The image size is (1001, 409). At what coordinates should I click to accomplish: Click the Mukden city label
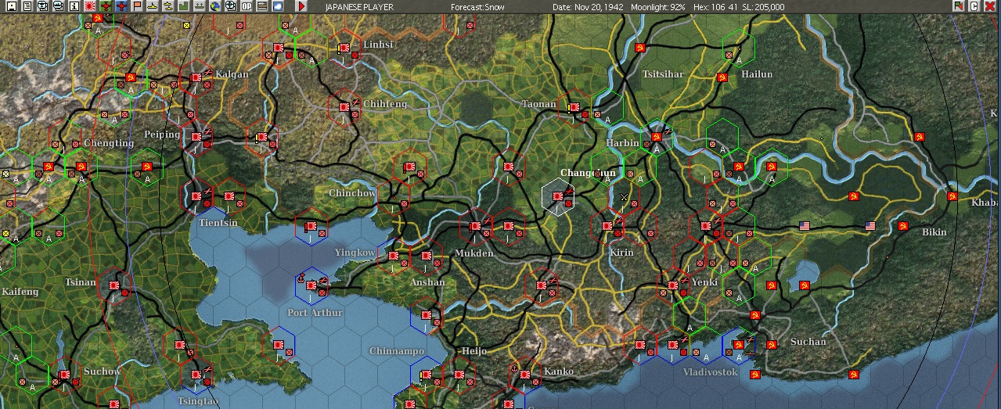[x=474, y=253]
